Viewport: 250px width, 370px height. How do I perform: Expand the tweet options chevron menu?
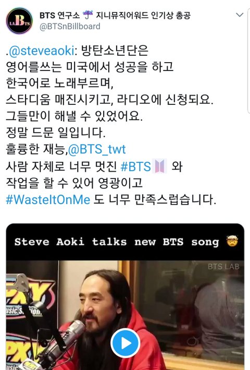pyautogui.click(x=240, y=15)
